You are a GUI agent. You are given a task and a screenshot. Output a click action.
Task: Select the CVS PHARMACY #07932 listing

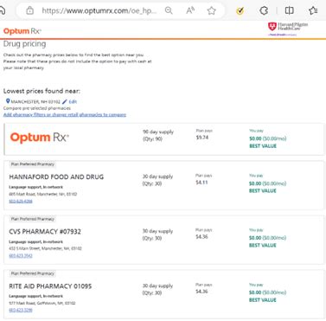pos(164,240)
